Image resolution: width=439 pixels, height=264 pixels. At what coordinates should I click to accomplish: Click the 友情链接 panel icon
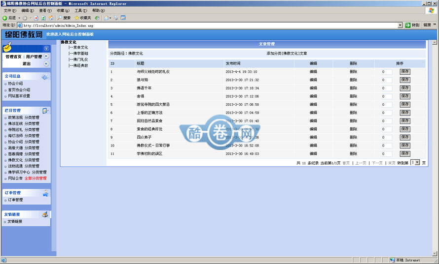45,214
